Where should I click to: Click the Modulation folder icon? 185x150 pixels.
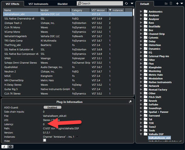(x=146, y=78)
